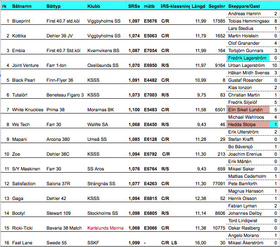
Task: Select the 77091 sail number cell
Action: (x=217, y=184)
